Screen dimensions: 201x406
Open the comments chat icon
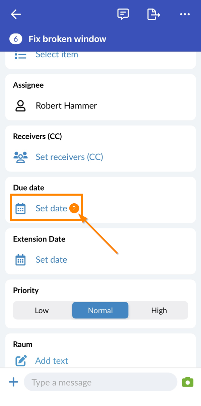(123, 14)
